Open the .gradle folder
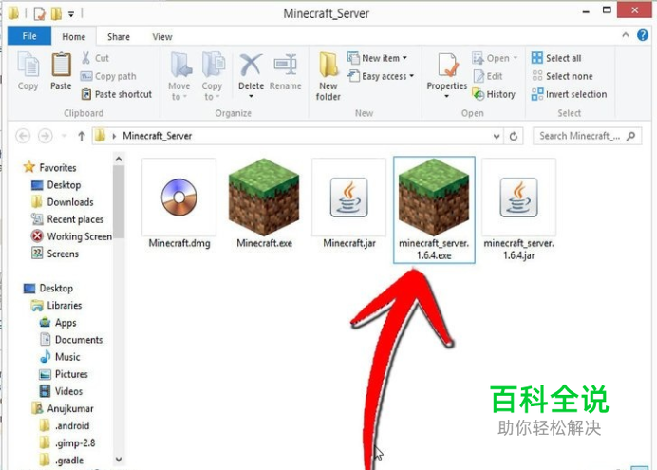 61,460
